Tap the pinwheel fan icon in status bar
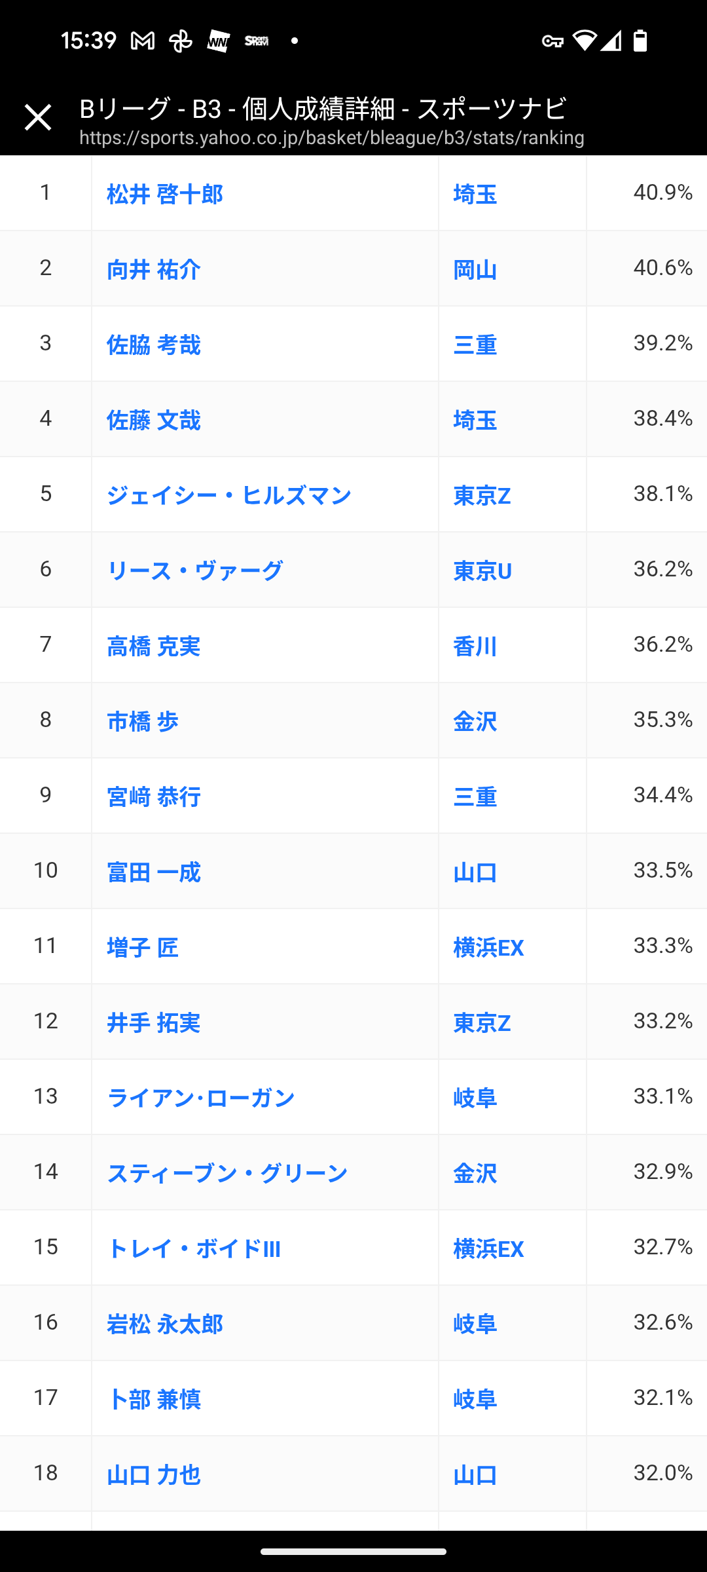 181,41
